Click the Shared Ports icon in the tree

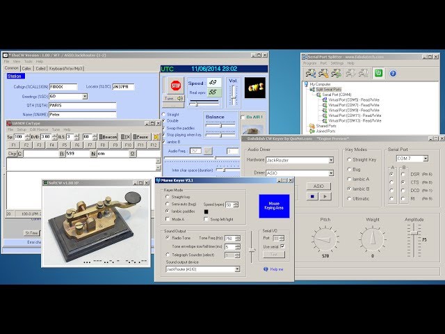pos(312,126)
